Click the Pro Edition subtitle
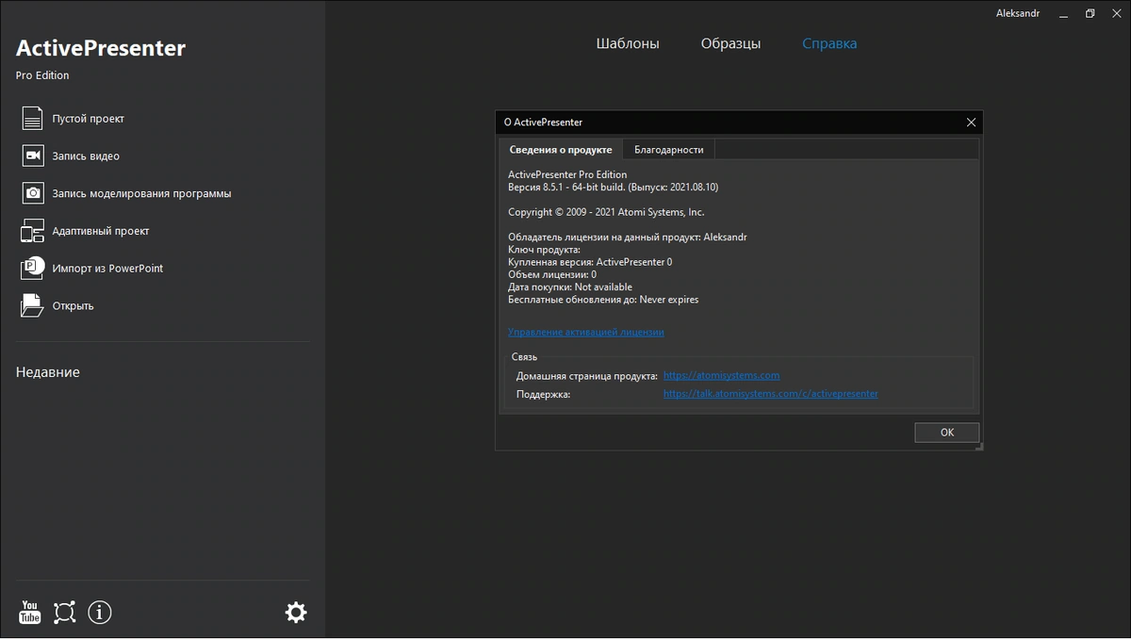Image resolution: width=1131 pixels, height=639 pixels. (x=42, y=75)
